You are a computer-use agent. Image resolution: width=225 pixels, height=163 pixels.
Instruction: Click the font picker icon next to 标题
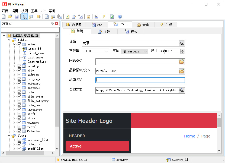[x=181, y=43]
